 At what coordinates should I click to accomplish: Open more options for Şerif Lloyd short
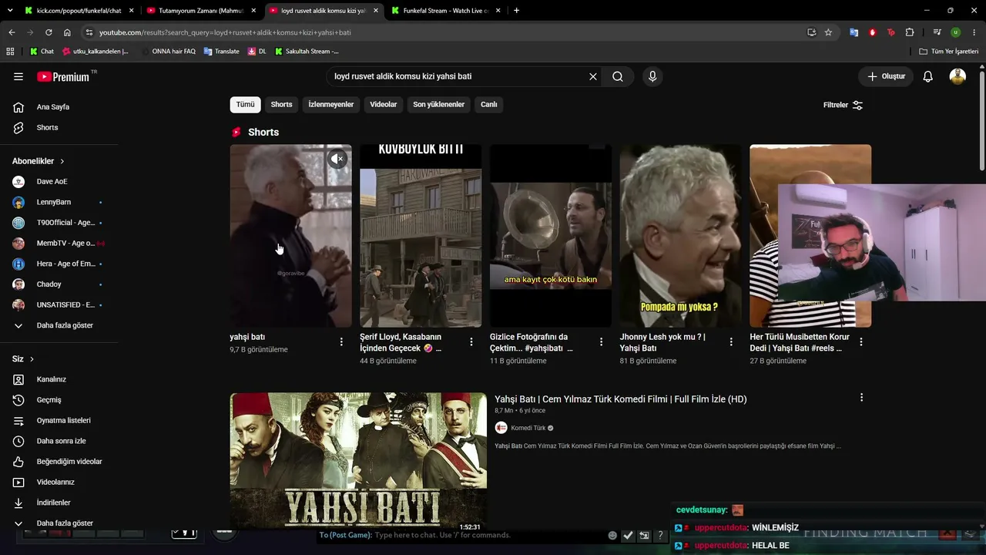point(471,341)
